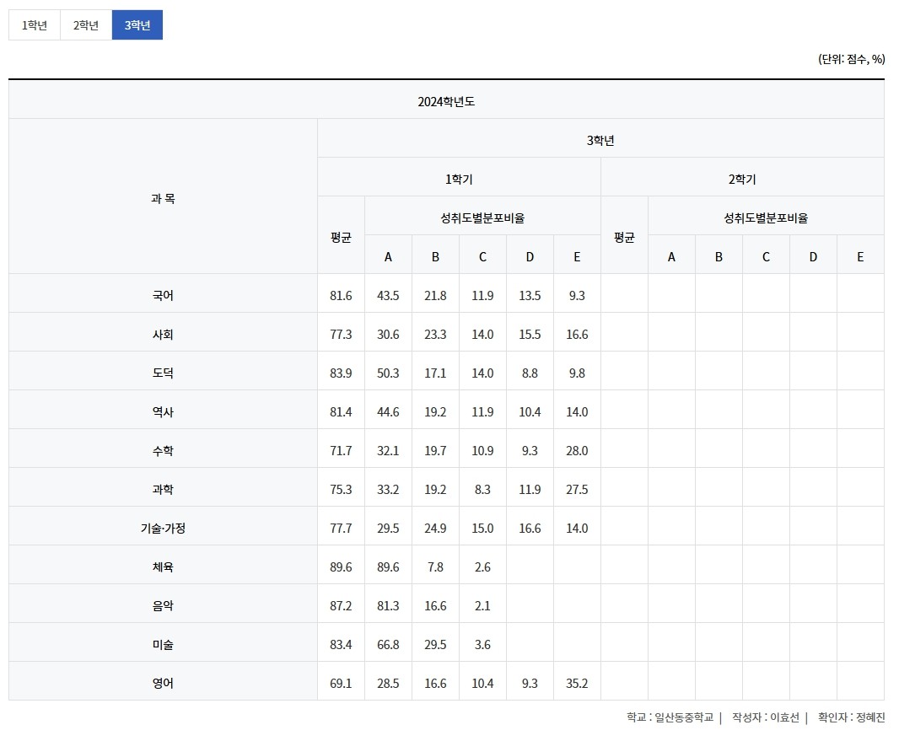Switch to the 1학년 tab
Viewport: 899px width, 741px height.
pos(35,25)
